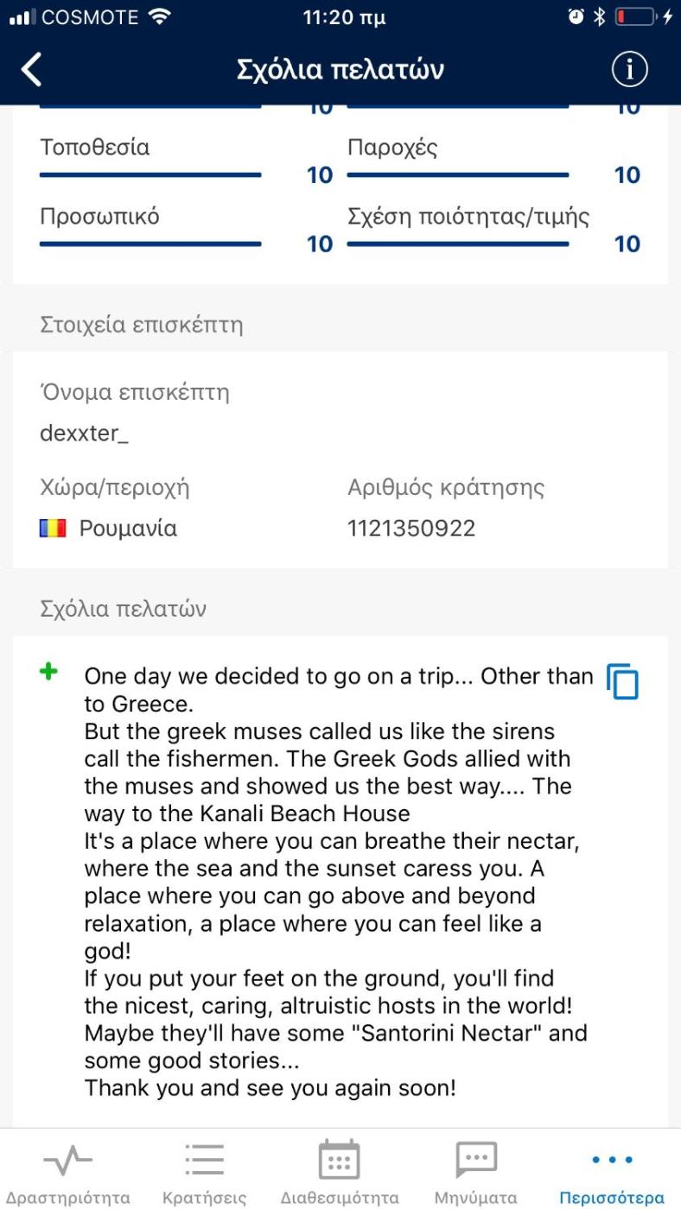The height and width of the screenshot is (1209, 681).
Task: Tap the guest name dexxter_
Action: pyautogui.click(x=84, y=434)
